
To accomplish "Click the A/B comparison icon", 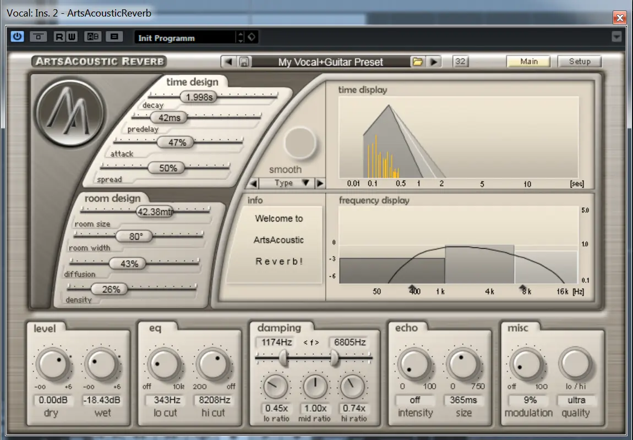I will [94, 37].
